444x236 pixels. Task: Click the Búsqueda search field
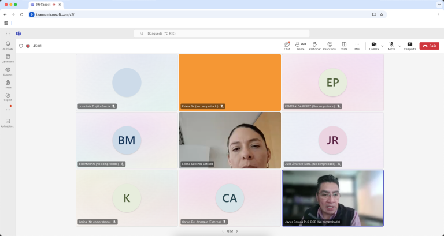click(x=221, y=33)
